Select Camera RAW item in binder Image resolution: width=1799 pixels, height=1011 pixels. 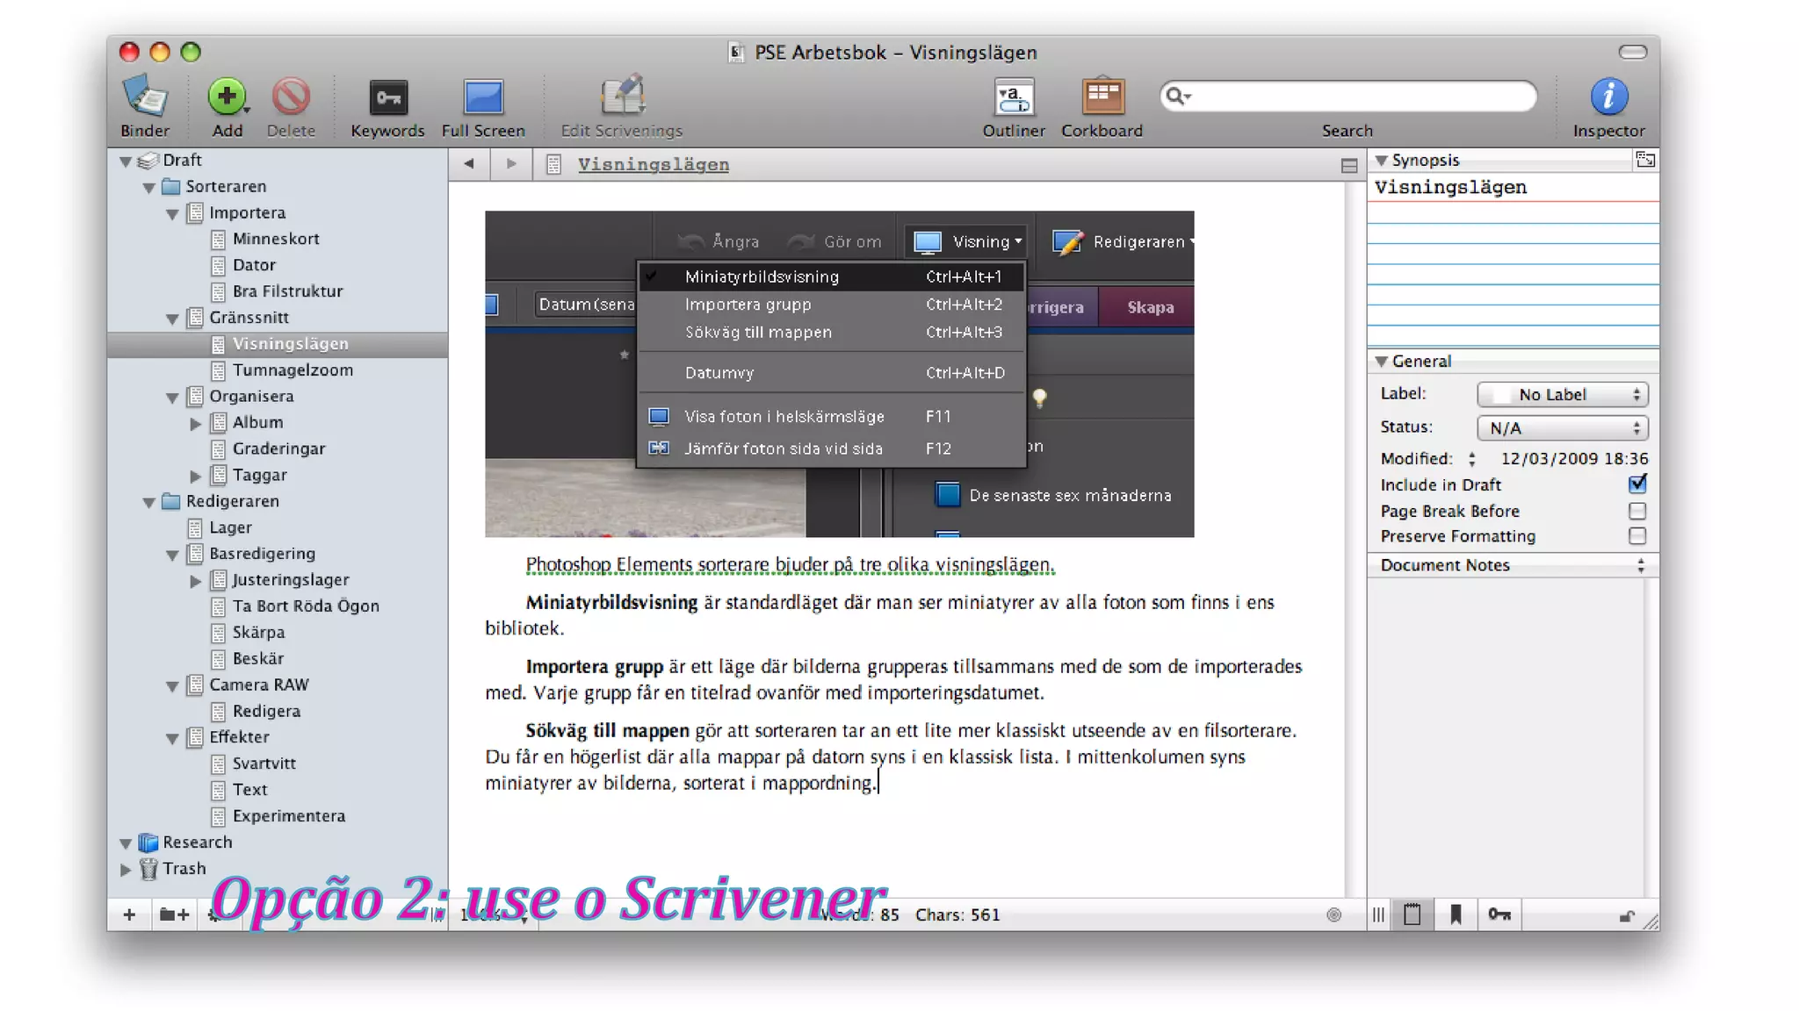point(258,685)
